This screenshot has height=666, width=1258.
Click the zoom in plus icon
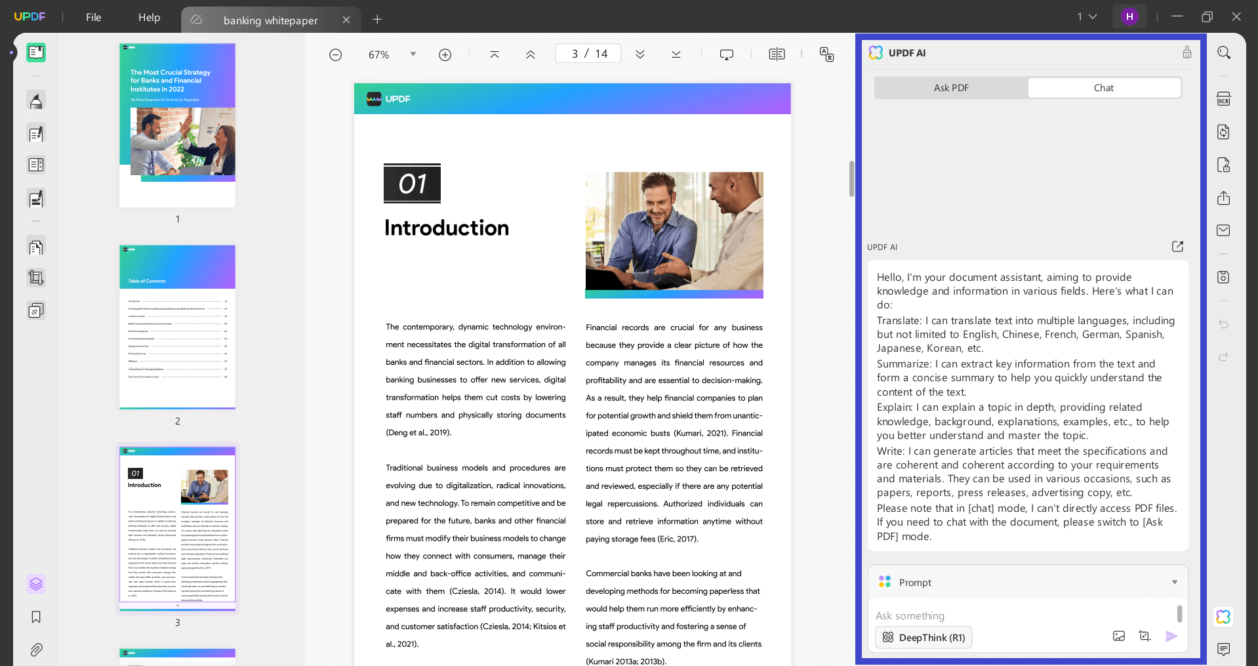[x=445, y=54]
